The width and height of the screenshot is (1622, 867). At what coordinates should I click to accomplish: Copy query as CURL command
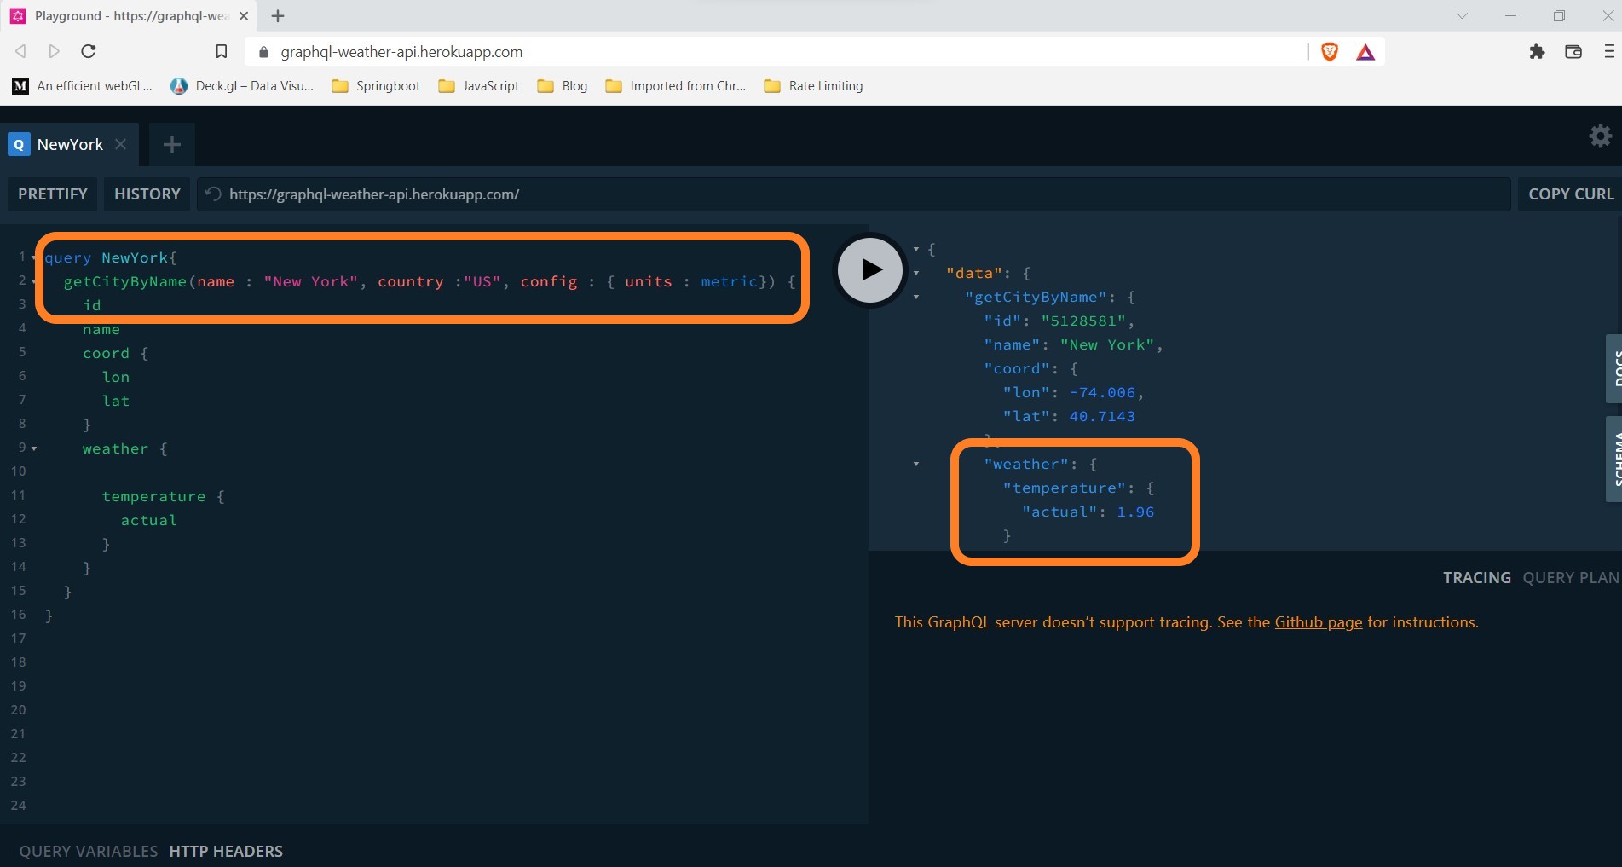click(1570, 194)
